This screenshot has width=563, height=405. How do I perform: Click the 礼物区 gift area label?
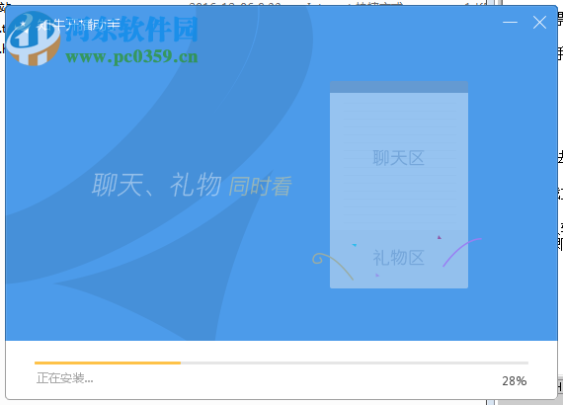399,258
